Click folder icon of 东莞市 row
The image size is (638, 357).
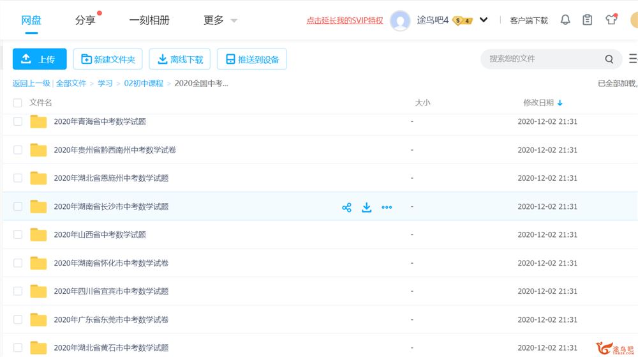[38, 319]
